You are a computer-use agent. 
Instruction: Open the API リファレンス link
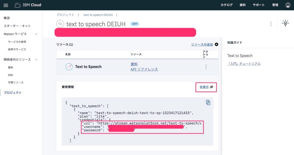tap(144, 69)
